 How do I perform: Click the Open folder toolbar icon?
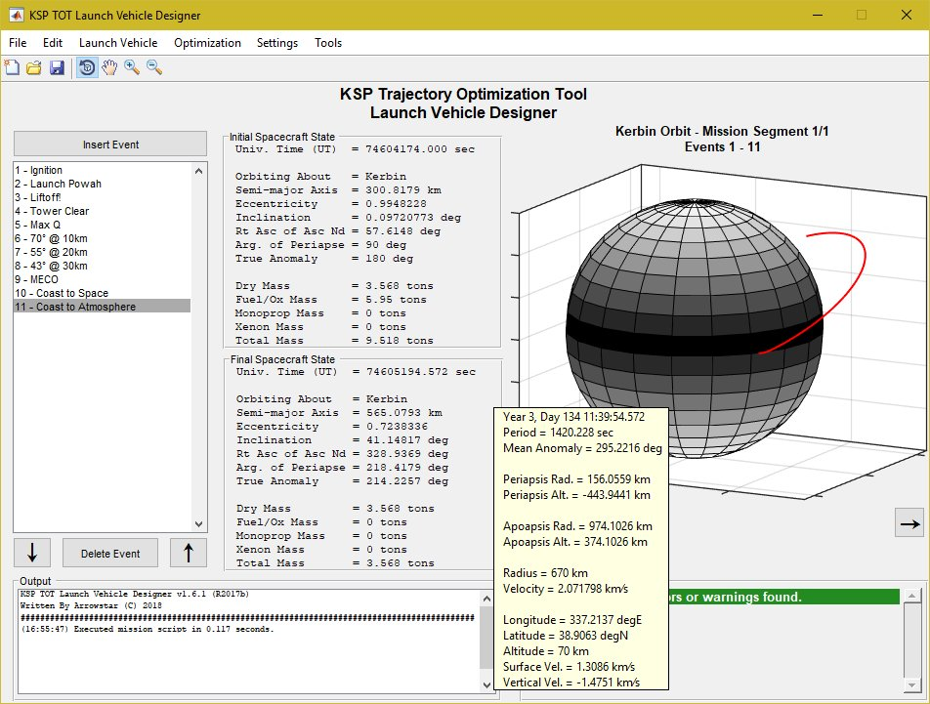pos(33,67)
